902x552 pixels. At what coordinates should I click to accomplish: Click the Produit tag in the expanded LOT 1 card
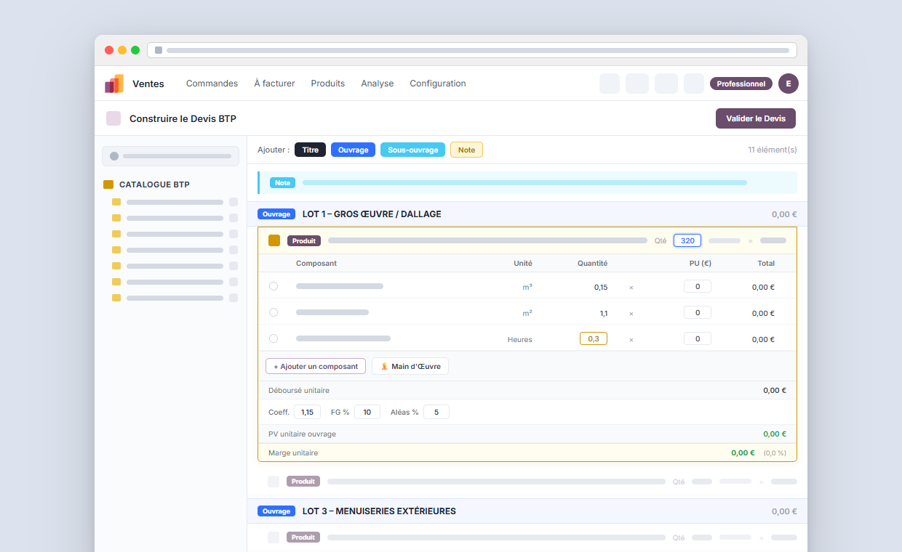304,240
